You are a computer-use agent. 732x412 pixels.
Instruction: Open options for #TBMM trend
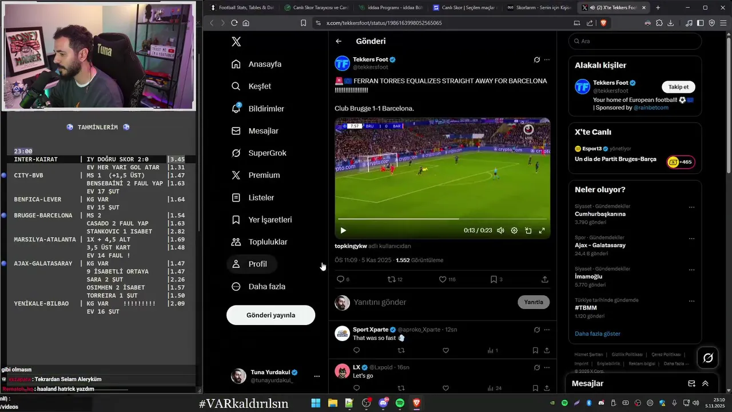(x=691, y=301)
